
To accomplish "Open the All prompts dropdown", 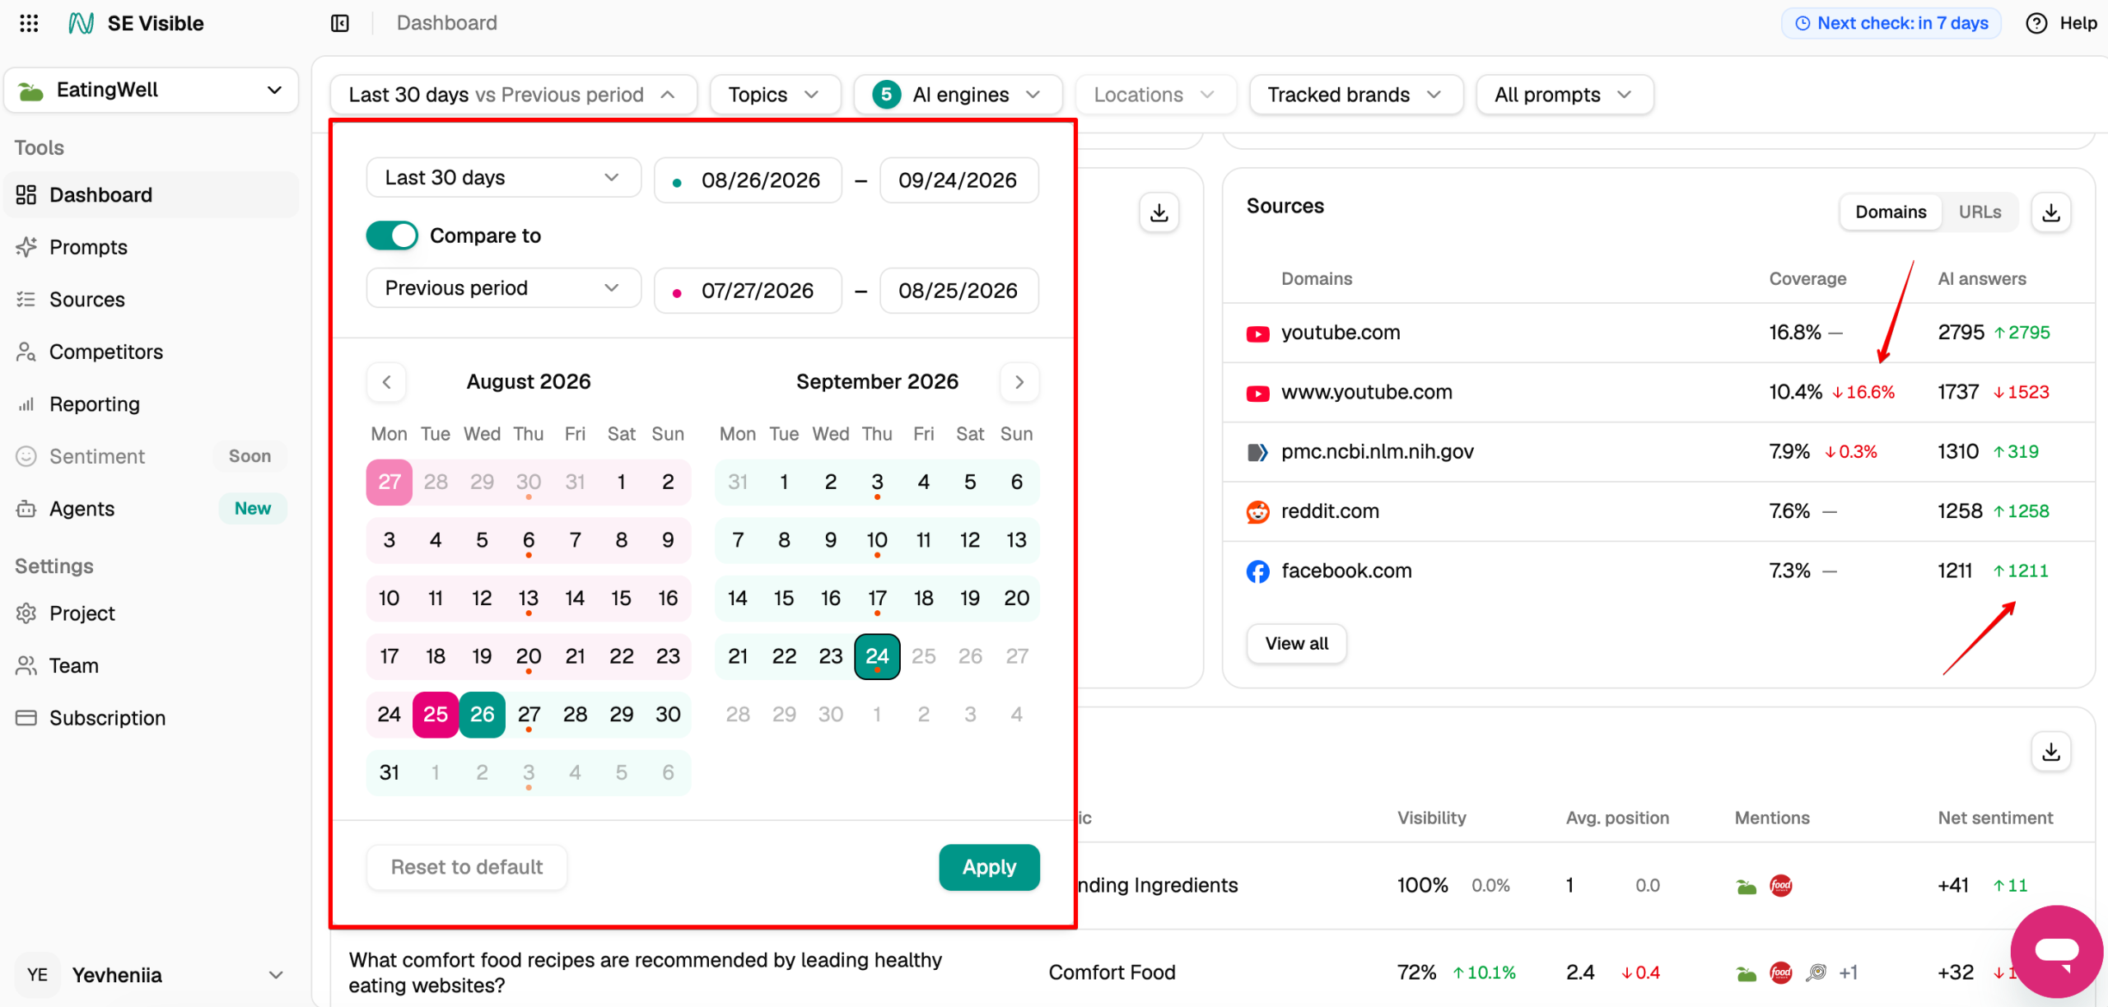I will point(1564,95).
